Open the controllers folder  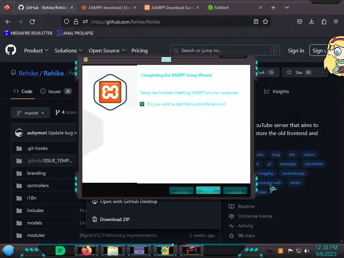pyautogui.click(x=38, y=185)
